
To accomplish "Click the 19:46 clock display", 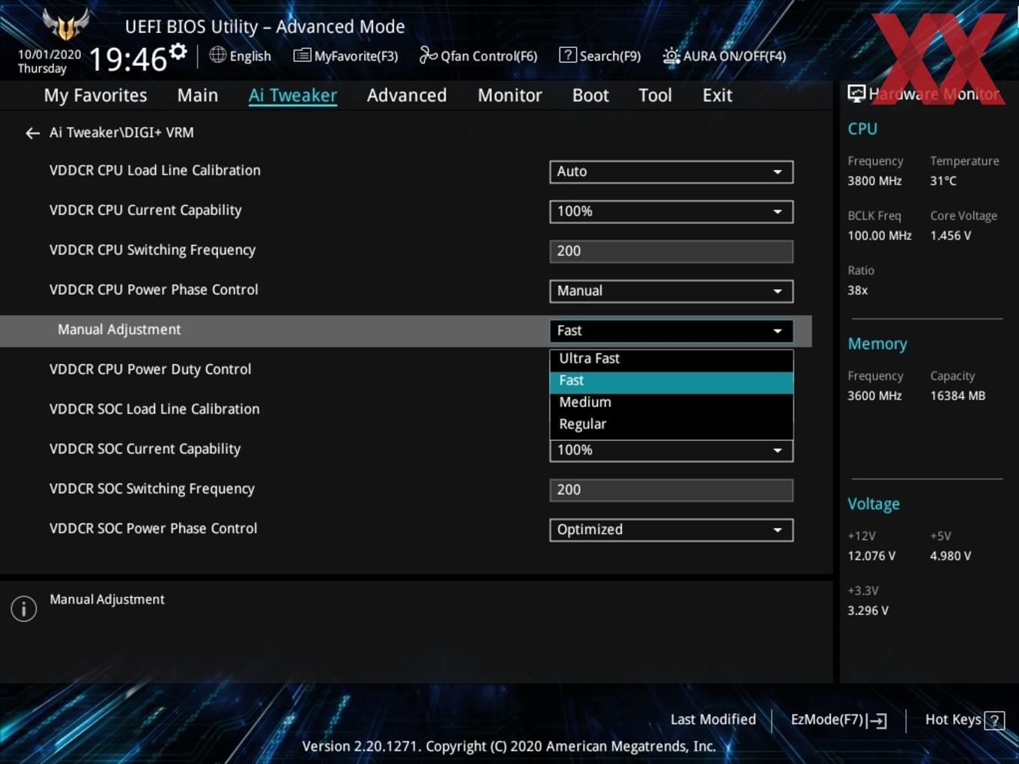I will pos(128,58).
